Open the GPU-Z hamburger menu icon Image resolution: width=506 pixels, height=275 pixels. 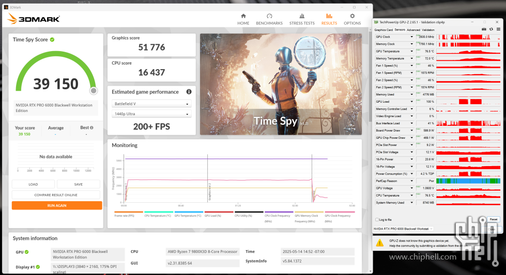498,29
